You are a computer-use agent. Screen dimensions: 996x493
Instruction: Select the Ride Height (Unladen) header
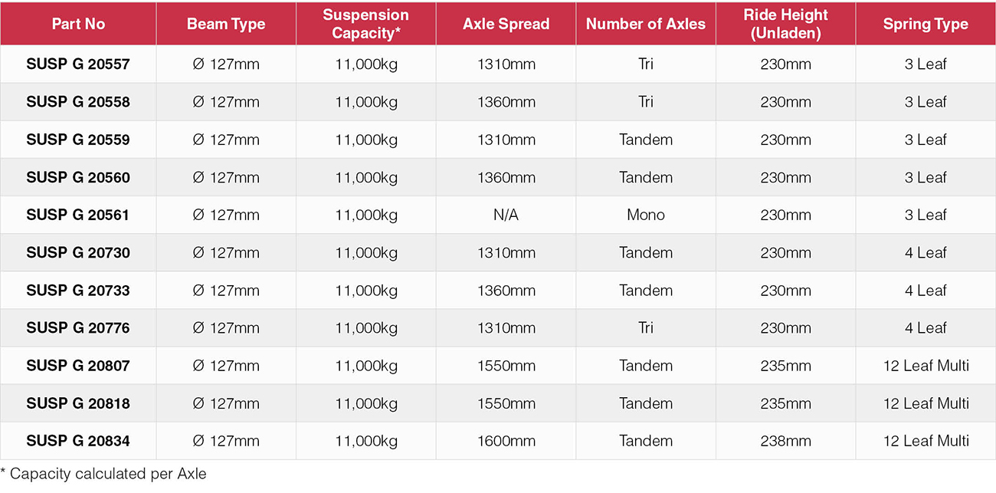pyautogui.click(x=785, y=24)
